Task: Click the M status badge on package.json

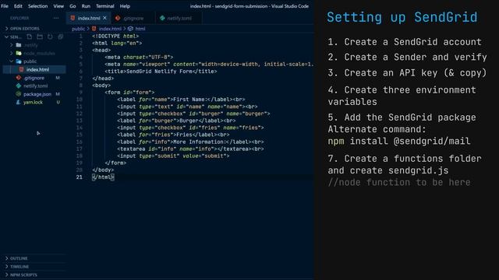Action: (x=58, y=94)
